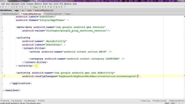Collapse the intent-filter fold marker
Viewport: 185px width, 104px height.
point(2,48)
